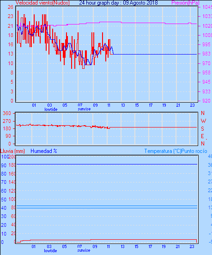Click the 'Presión(hPa)' axis title
This screenshot has width=212, height=255.
tap(185, 3)
